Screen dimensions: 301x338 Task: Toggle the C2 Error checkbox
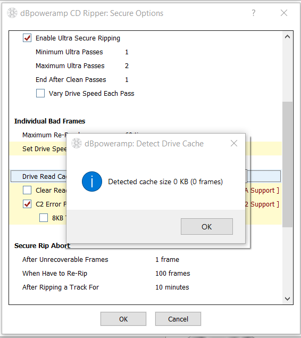click(27, 204)
